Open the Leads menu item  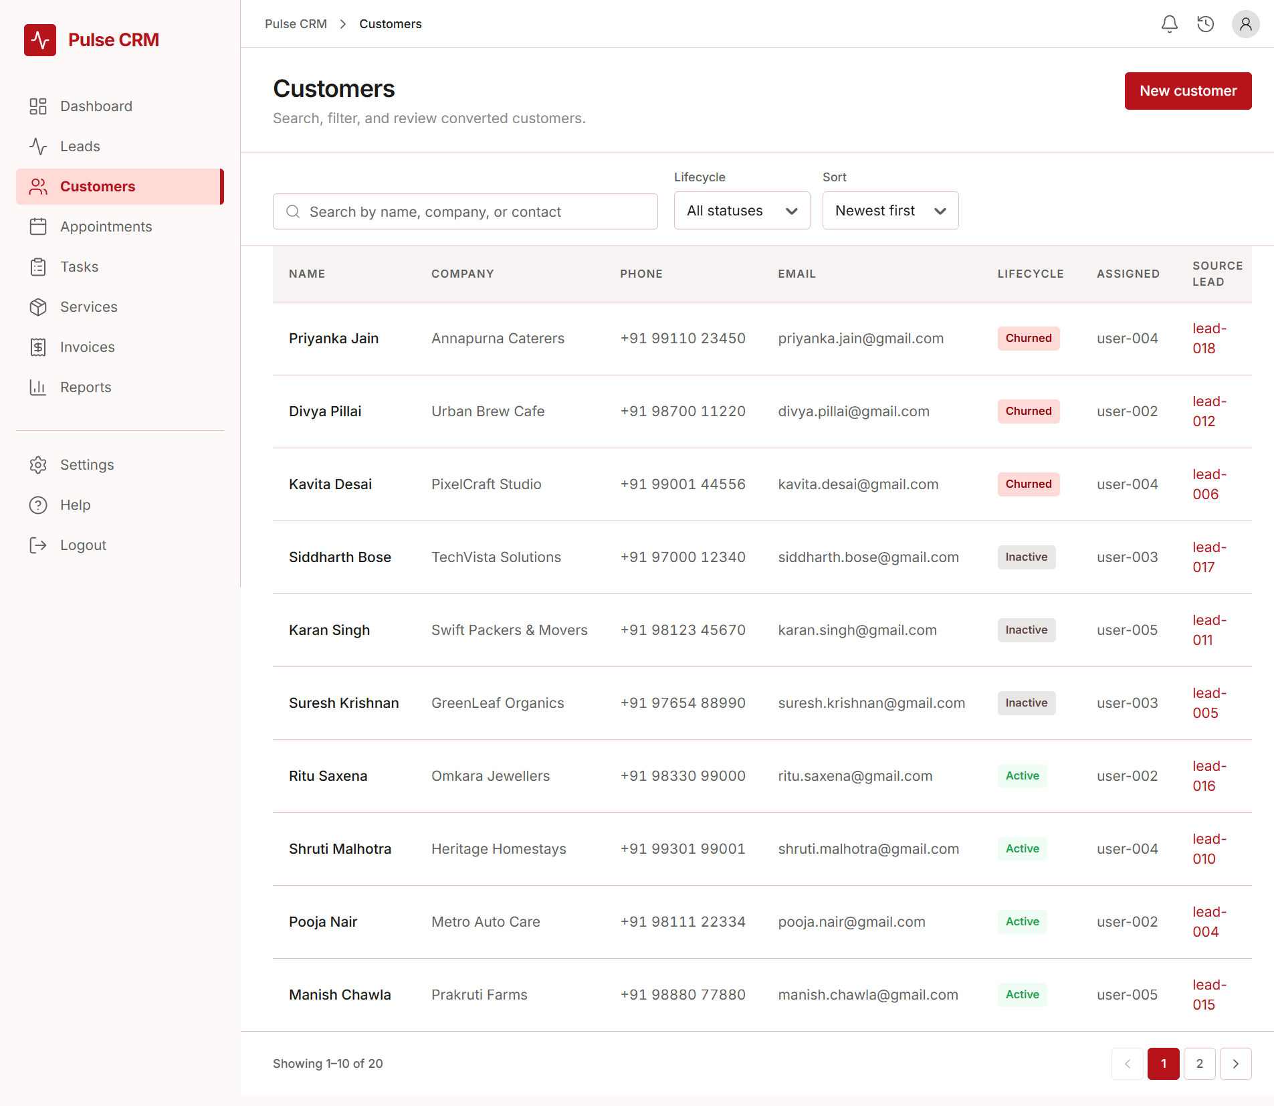(120, 147)
